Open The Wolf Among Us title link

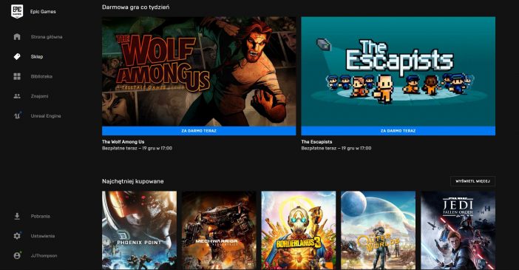[x=123, y=142]
